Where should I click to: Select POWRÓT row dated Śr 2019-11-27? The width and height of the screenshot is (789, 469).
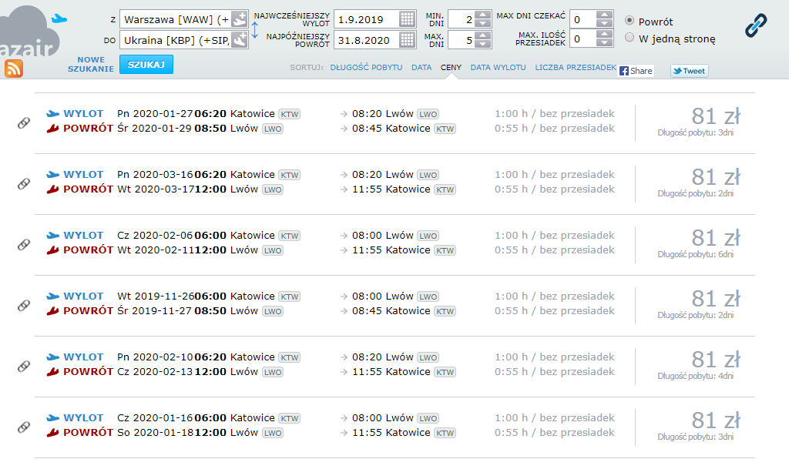tap(330, 310)
